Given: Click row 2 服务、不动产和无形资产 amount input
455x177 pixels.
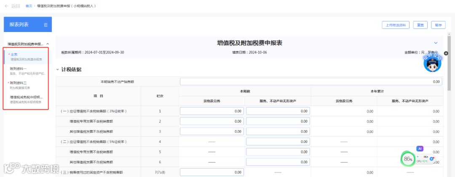Looking at the screenshot, I should pyautogui.click(x=278, y=121).
